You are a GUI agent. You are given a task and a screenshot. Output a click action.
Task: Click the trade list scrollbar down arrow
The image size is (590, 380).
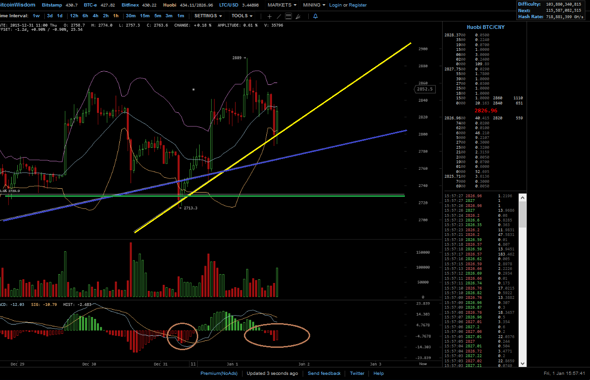pyautogui.click(x=523, y=363)
